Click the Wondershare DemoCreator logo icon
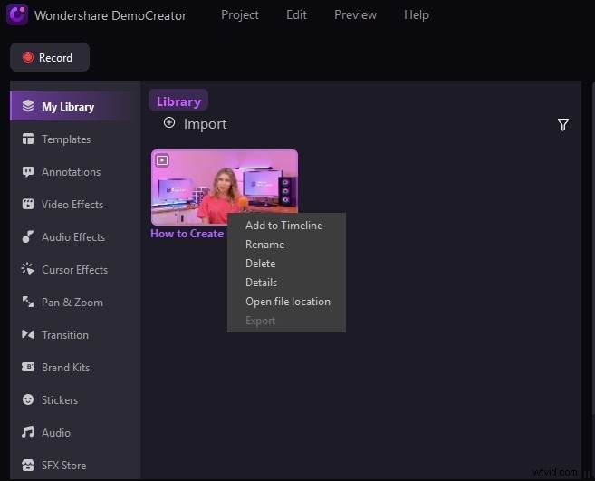Image resolution: width=595 pixels, height=481 pixels. [x=17, y=14]
